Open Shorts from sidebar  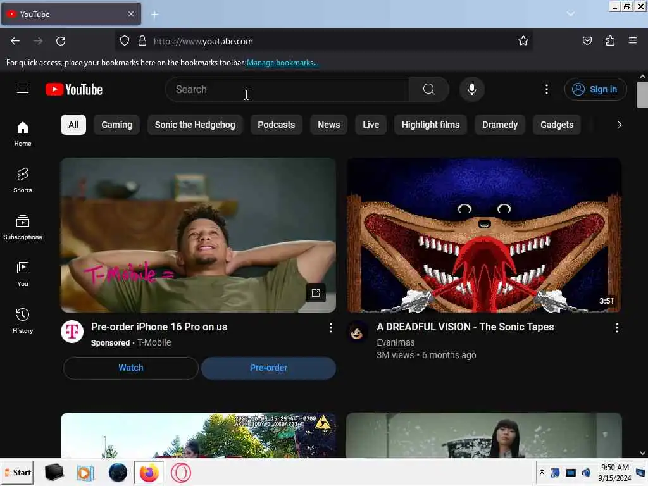[23, 180]
